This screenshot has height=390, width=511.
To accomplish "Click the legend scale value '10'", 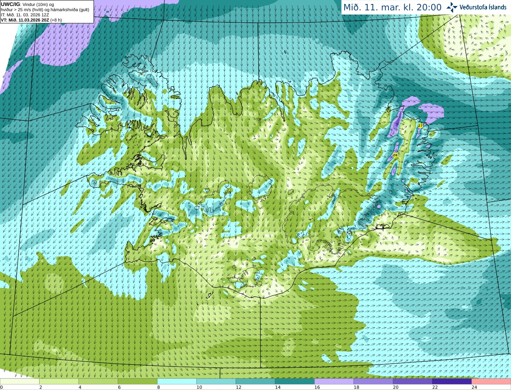I will point(199,387).
